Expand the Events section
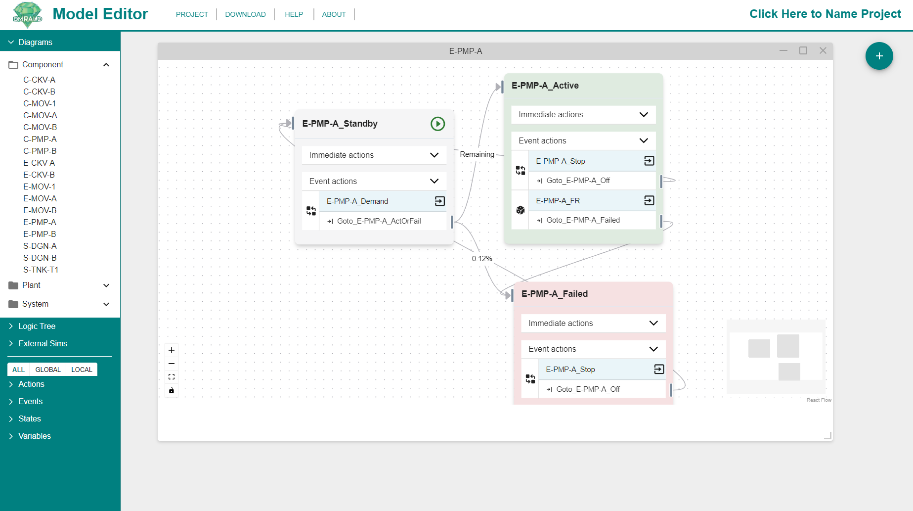The image size is (913, 511). [x=11, y=402]
